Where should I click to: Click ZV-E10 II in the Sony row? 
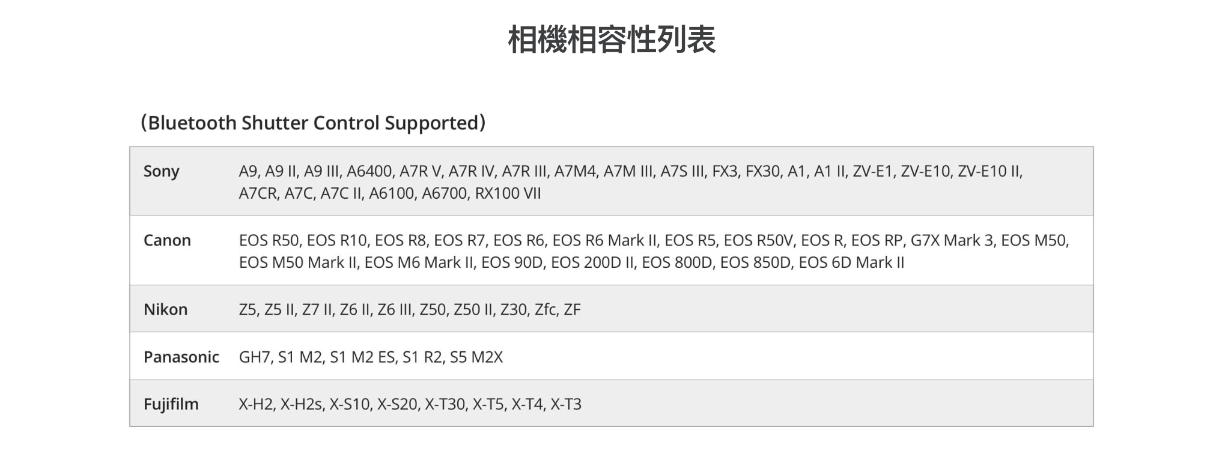[x=989, y=171]
